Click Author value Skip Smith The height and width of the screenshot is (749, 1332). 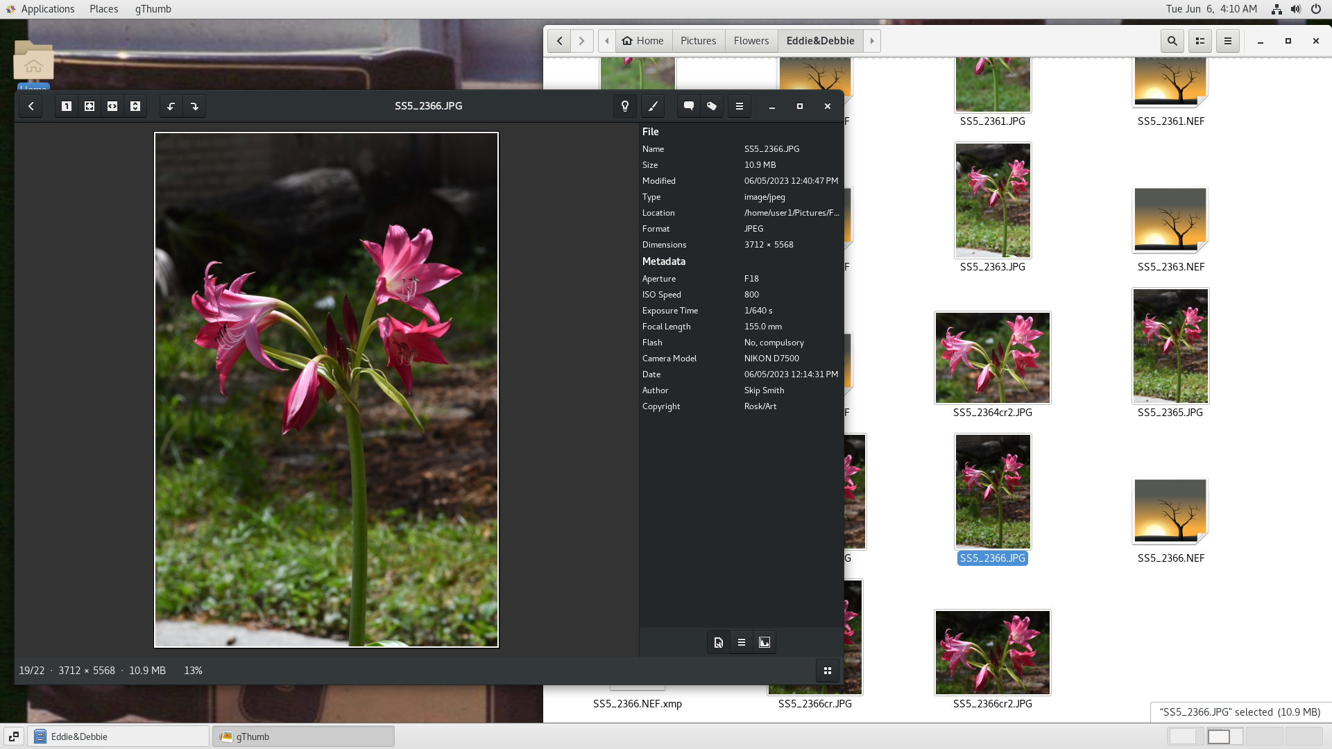pos(764,390)
